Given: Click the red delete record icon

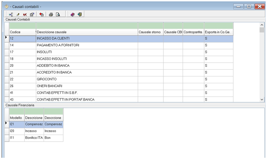Looking at the screenshot, I should click(x=24, y=14).
